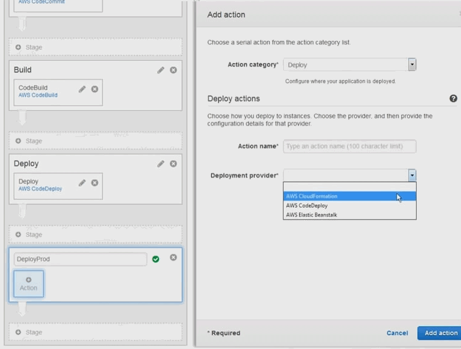Select AWS Elastic Beanstalk provider
The height and width of the screenshot is (349, 461).
[x=349, y=214]
